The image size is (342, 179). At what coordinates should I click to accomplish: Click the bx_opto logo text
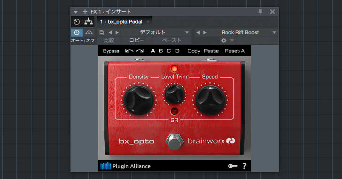pos(137,142)
